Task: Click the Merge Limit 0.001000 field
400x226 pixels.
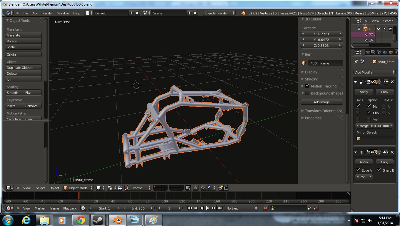Action: [x=374, y=126]
